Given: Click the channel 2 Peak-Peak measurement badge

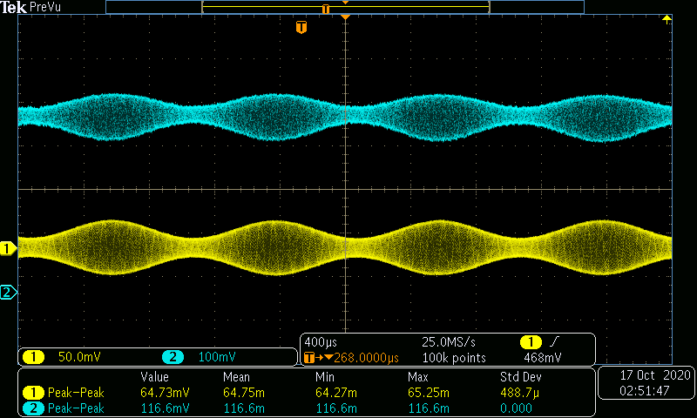Looking at the screenshot, I should (x=33, y=408).
